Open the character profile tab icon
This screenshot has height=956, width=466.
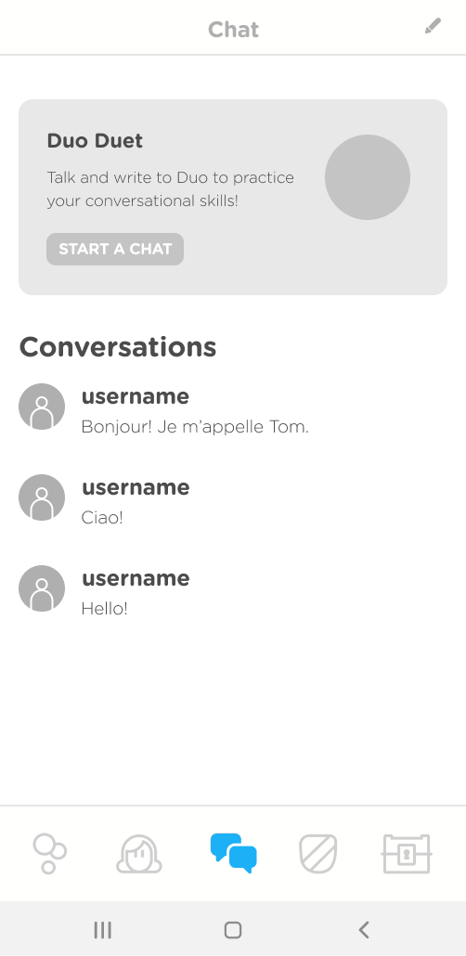(139, 854)
